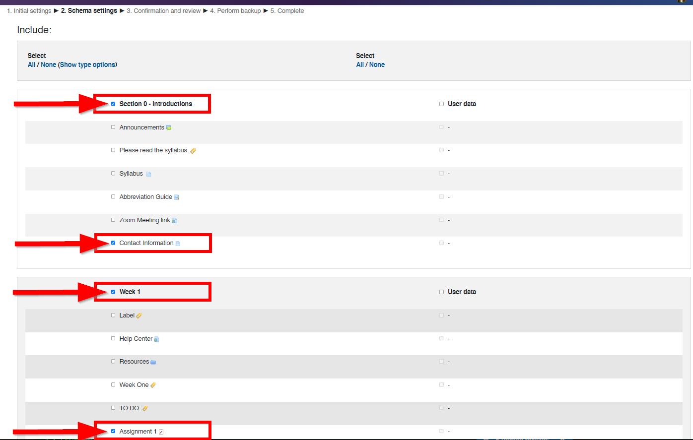The image size is (693, 440).
Task: Click the 'Announcements' text
Action: click(x=142, y=127)
